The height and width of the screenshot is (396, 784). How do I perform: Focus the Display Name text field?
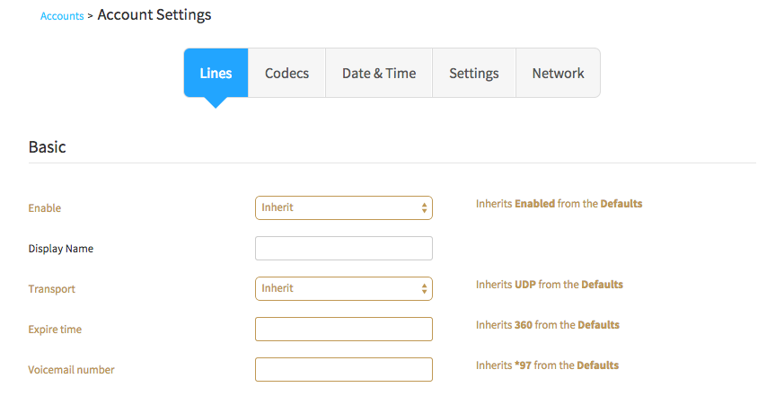pyautogui.click(x=343, y=249)
